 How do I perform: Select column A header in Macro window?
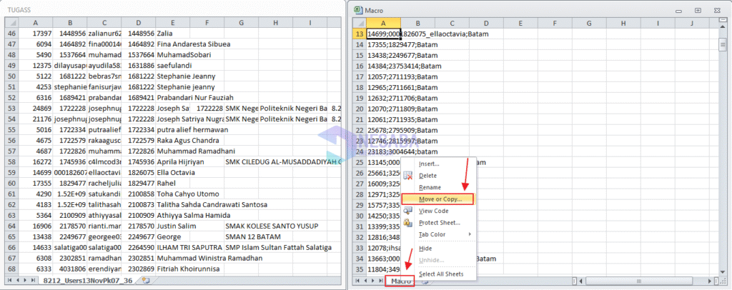383,23
